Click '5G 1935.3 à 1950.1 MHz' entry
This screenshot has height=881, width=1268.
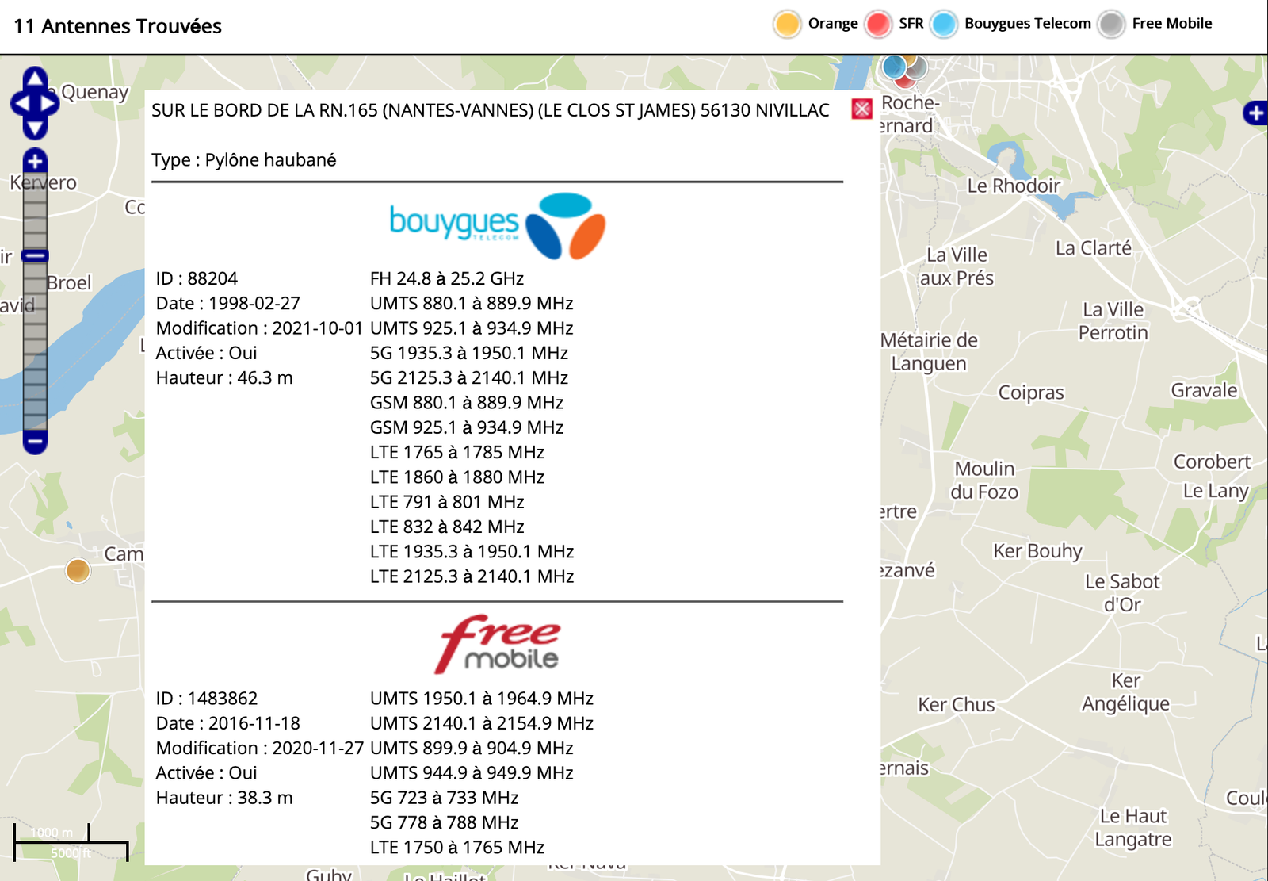point(469,353)
